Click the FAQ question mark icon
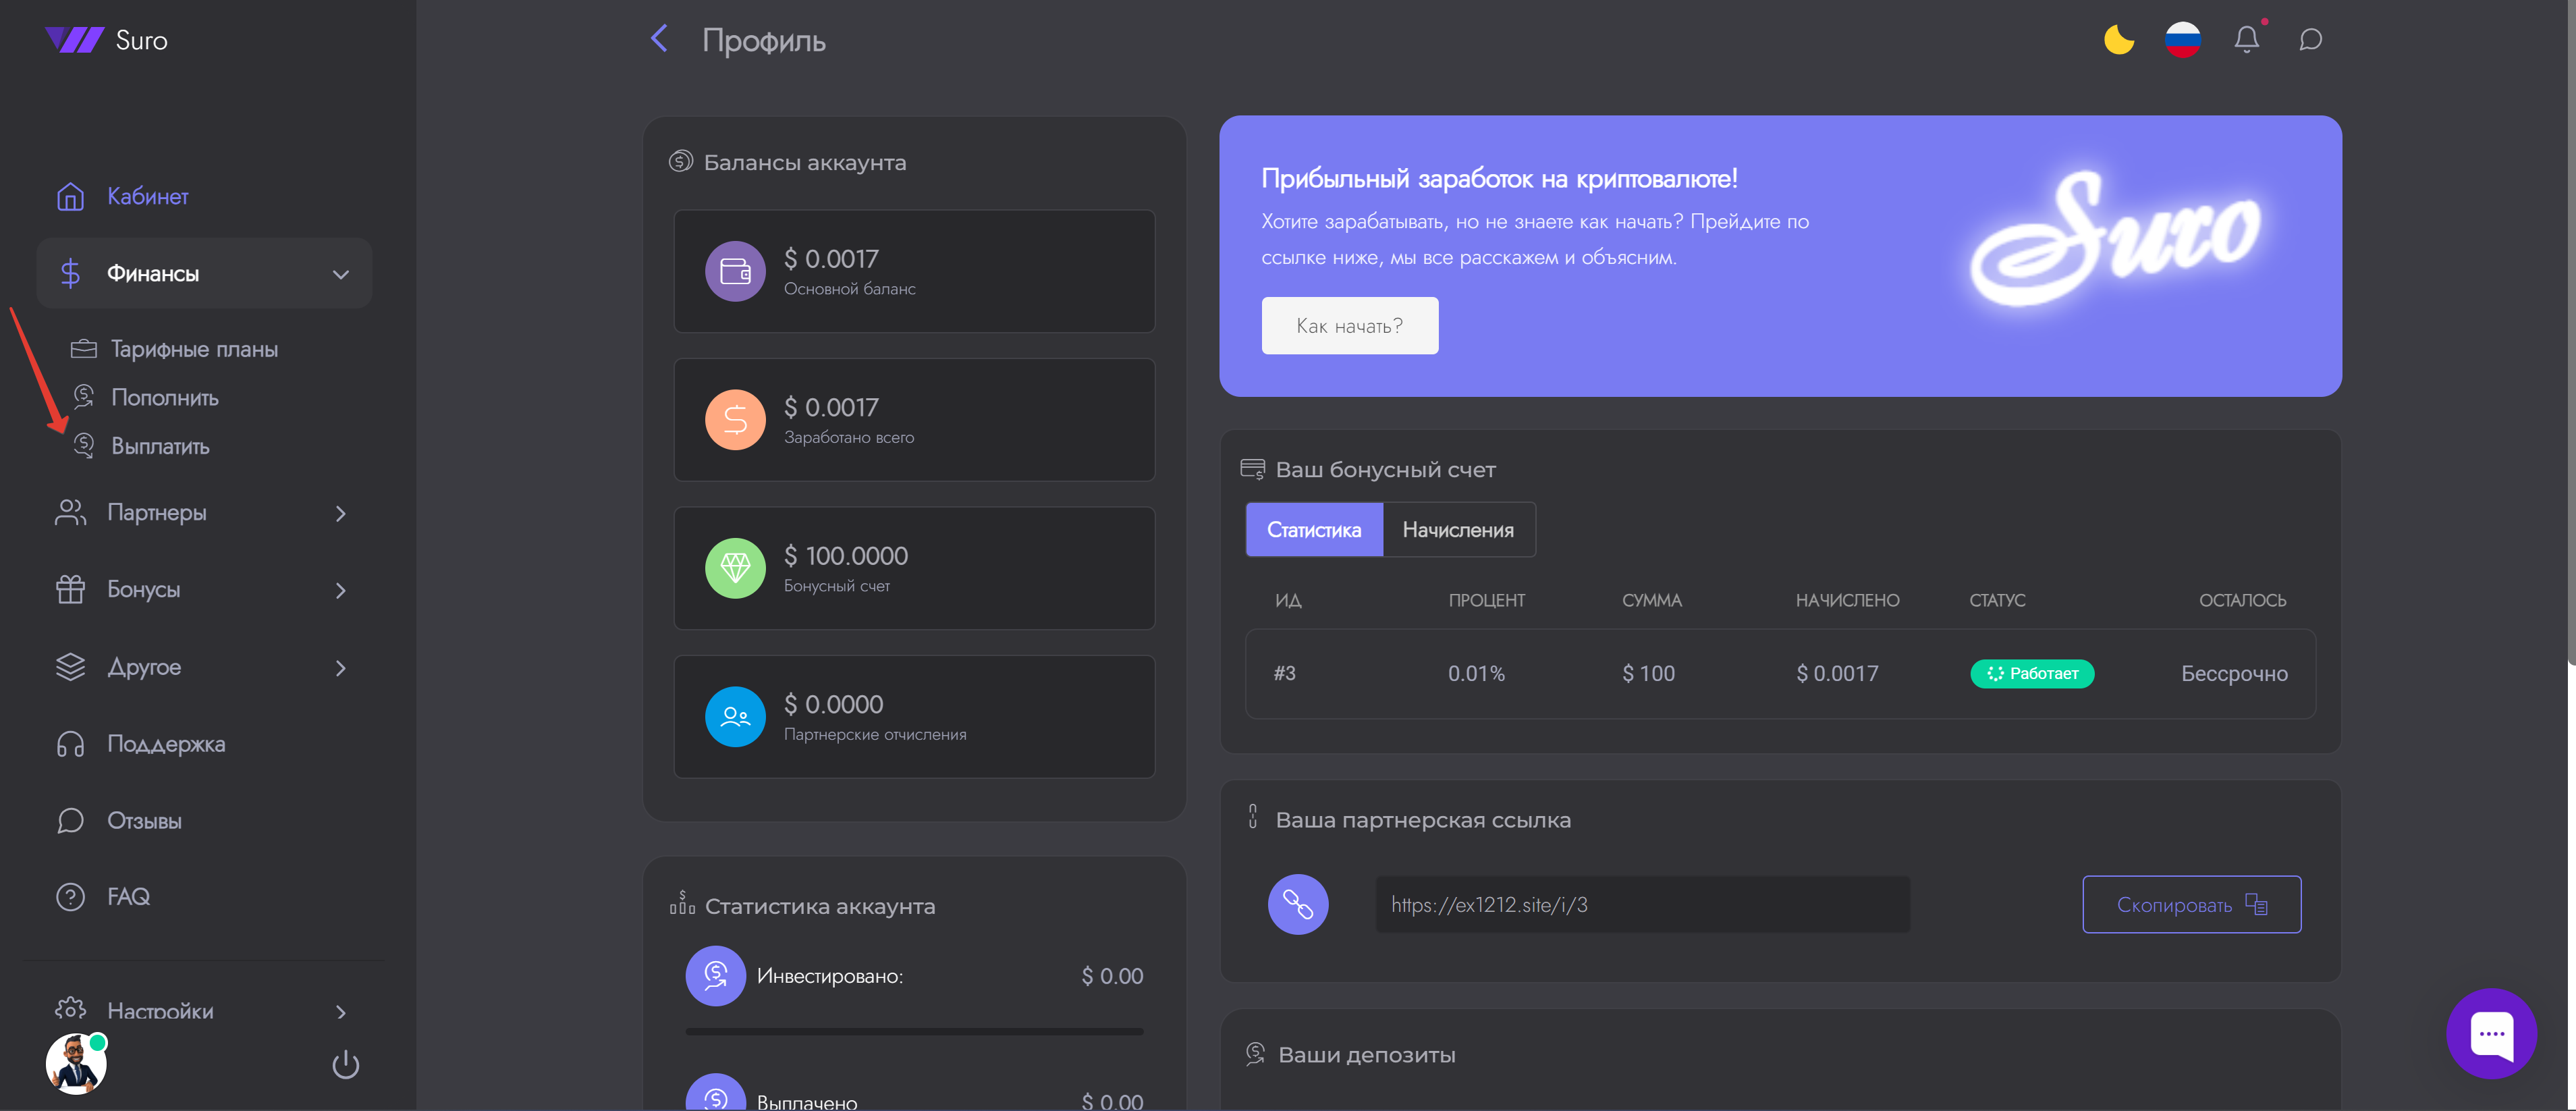2576x1111 pixels. tap(70, 897)
